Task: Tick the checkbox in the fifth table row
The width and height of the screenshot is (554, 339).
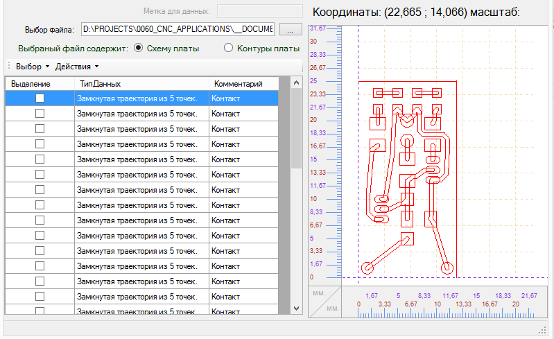Action: [x=40, y=159]
